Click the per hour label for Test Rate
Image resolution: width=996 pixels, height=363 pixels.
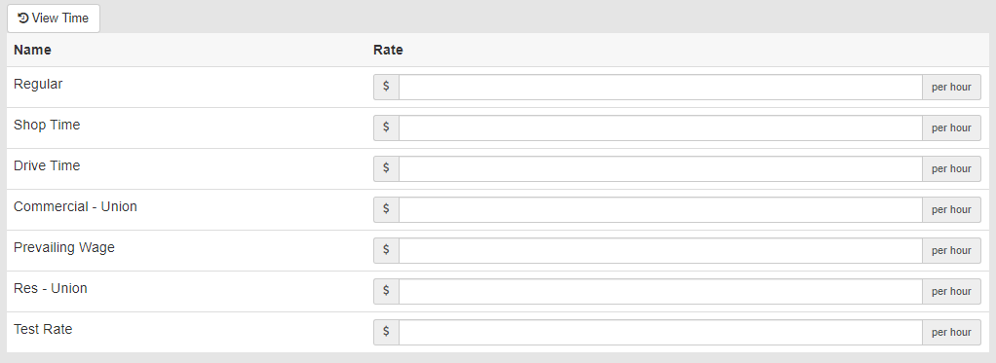click(951, 332)
